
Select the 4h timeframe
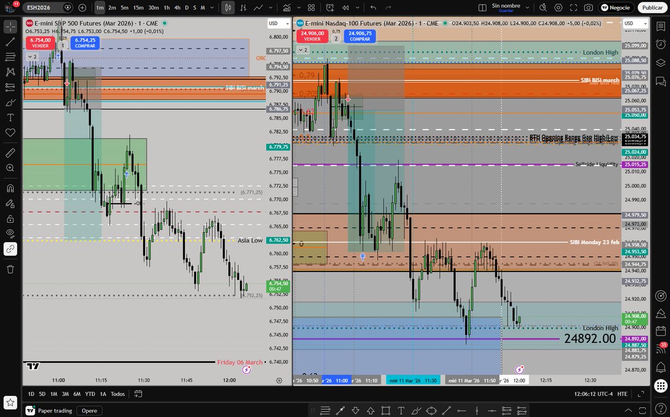(x=177, y=8)
